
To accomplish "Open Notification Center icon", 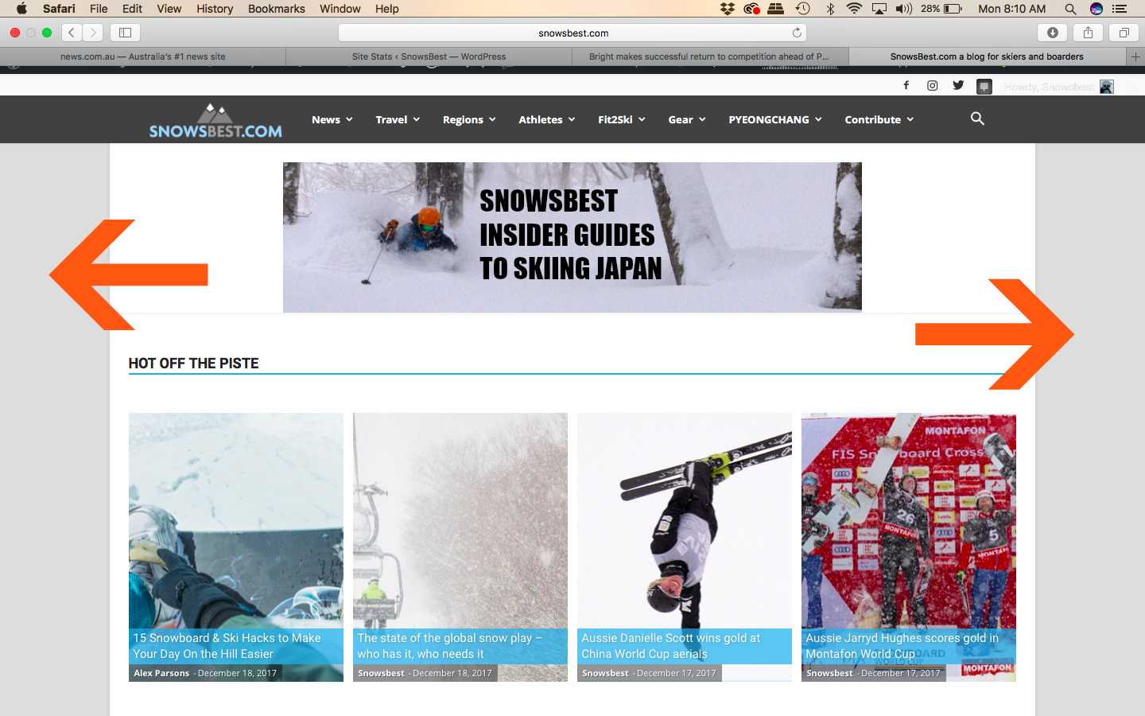I will point(1120,9).
